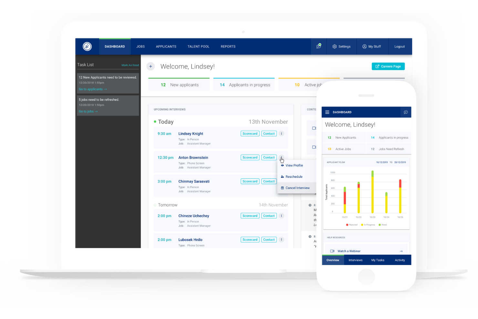Click the 10/12/2019 start date in Applicant Flow

382,162
